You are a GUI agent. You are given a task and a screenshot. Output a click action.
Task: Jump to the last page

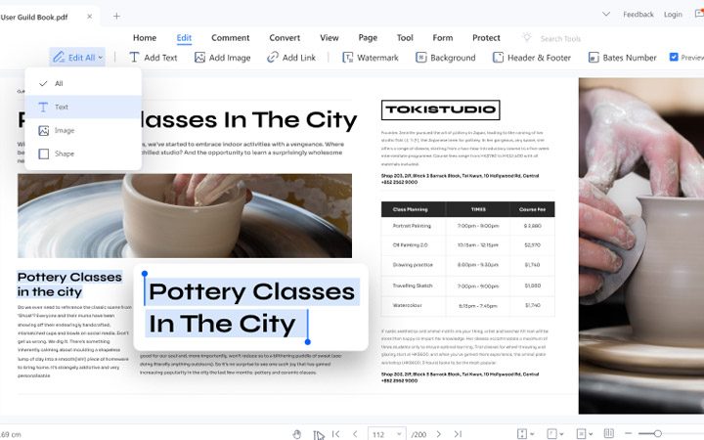(x=458, y=434)
